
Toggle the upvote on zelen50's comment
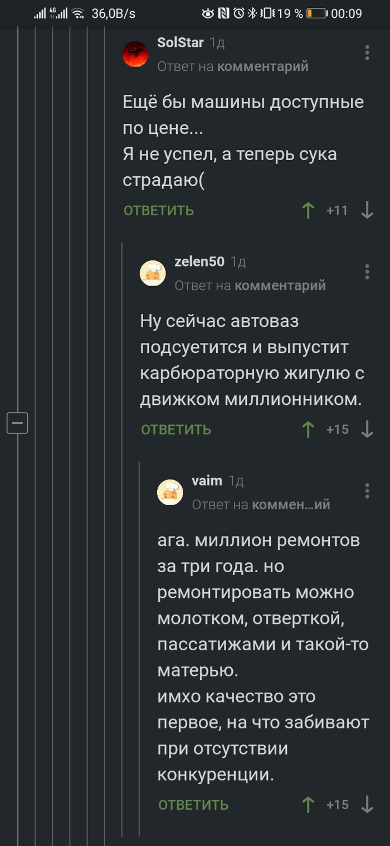click(308, 429)
